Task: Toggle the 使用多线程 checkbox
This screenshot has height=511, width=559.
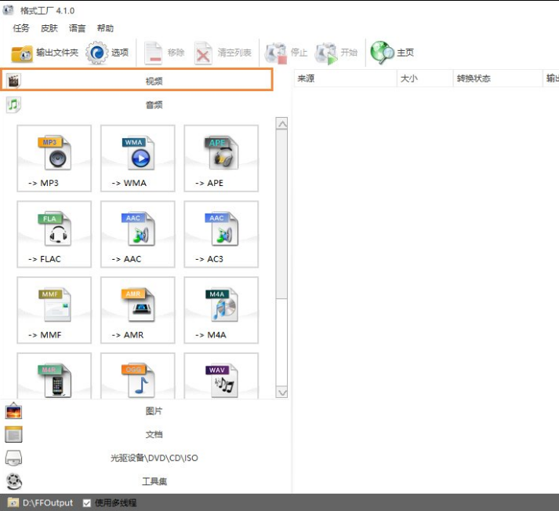Action: [x=87, y=502]
